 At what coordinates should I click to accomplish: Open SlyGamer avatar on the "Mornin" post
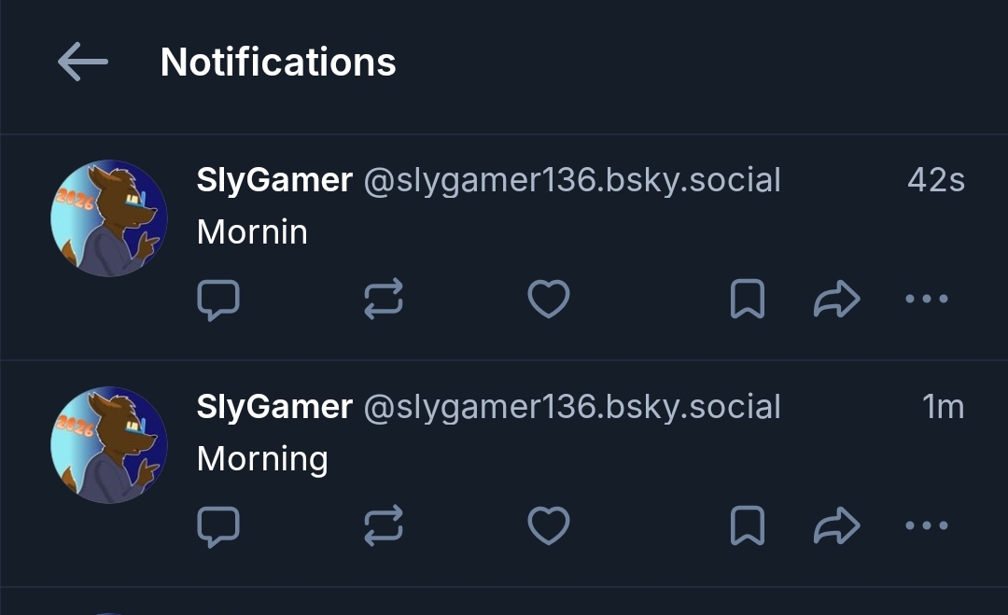[109, 218]
